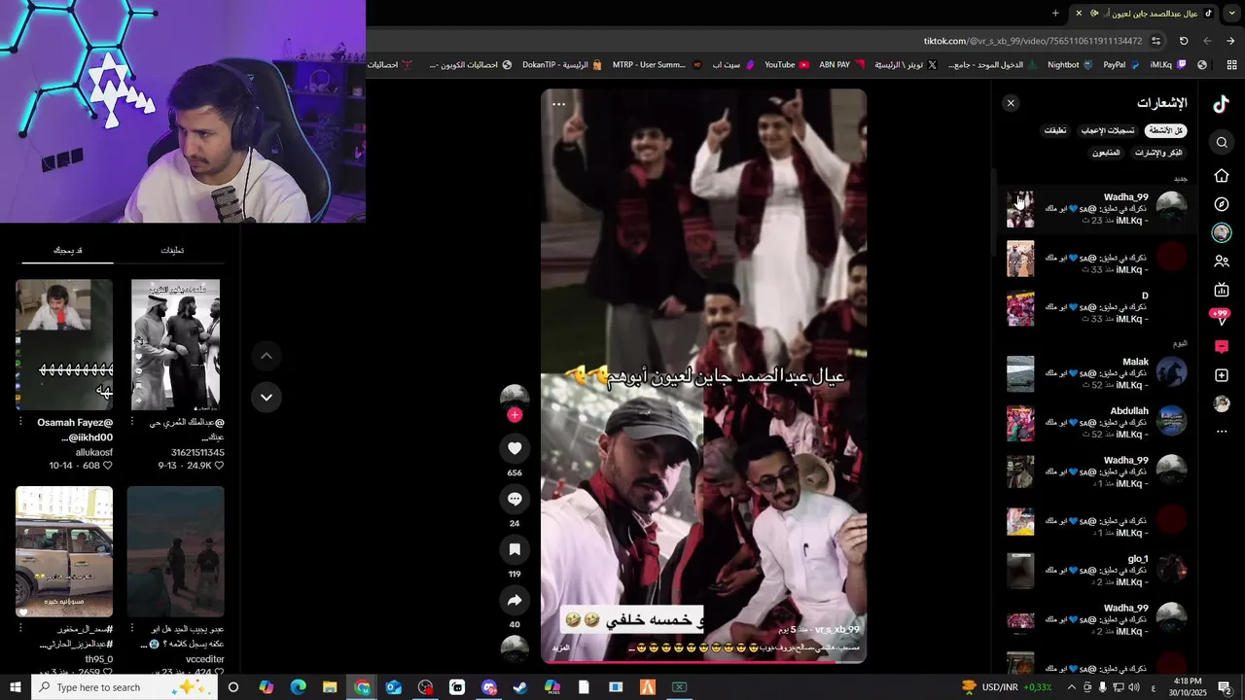Screen dimensions: 1245x700
Task: Switch to 'تعليقات' tab beside video
Action: coord(172,251)
